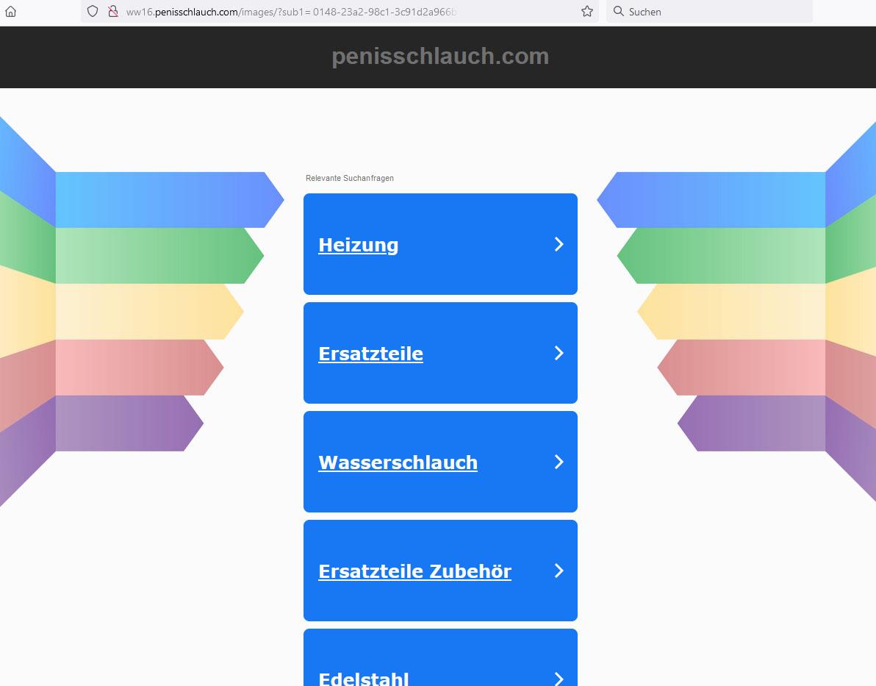Viewport: 876px width, 686px height.
Task: Open the Ersatzteile Zubehör link
Action: 414,571
